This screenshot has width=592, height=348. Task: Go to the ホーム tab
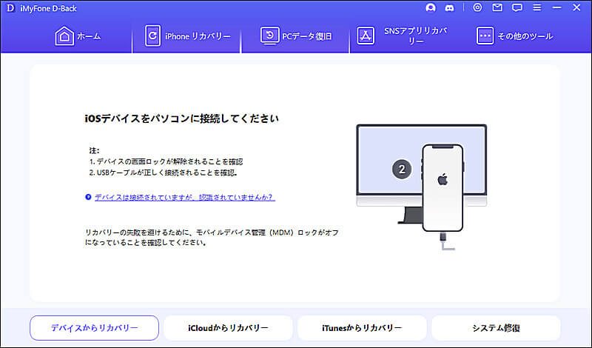pyautogui.click(x=78, y=36)
